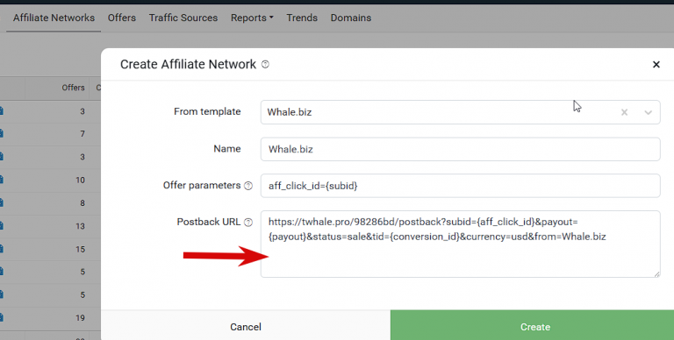The height and width of the screenshot is (340, 674).
Task: Navigate to the Domains tab
Action: click(x=351, y=18)
